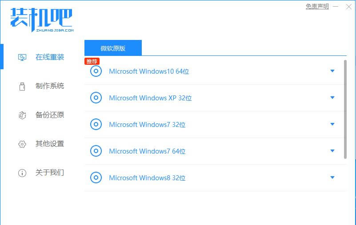Click disc icon for Windows8 32位
Image resolution: width=356 pixels, height=225 pixels.
(x=96, y=178)
